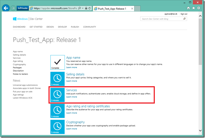
Task: Click Learn more under Selling details
Action: point(72,81)
